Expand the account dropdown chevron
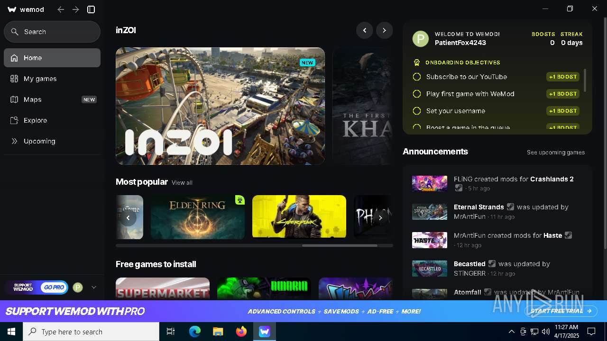The height and width of the screenshot is (341, 607). [94, 287]
